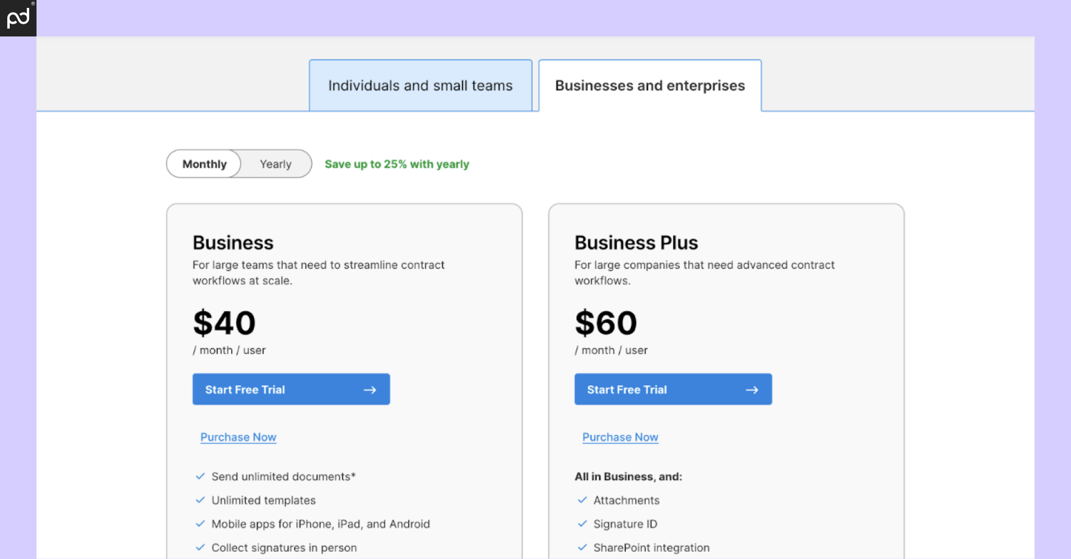Image resolution: width=1071 pixels, height=559 pixels.
Task: Switch to the Businesses and enterprises tab
Action: [x=649, y=85]
